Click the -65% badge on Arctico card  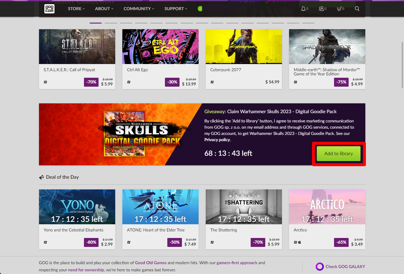coord(341,242)
